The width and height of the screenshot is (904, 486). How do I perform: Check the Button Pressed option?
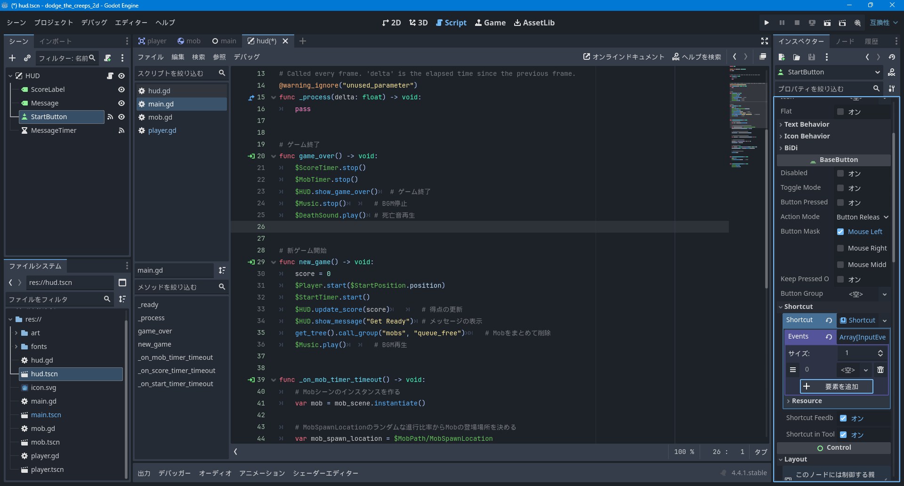point(840,202)
